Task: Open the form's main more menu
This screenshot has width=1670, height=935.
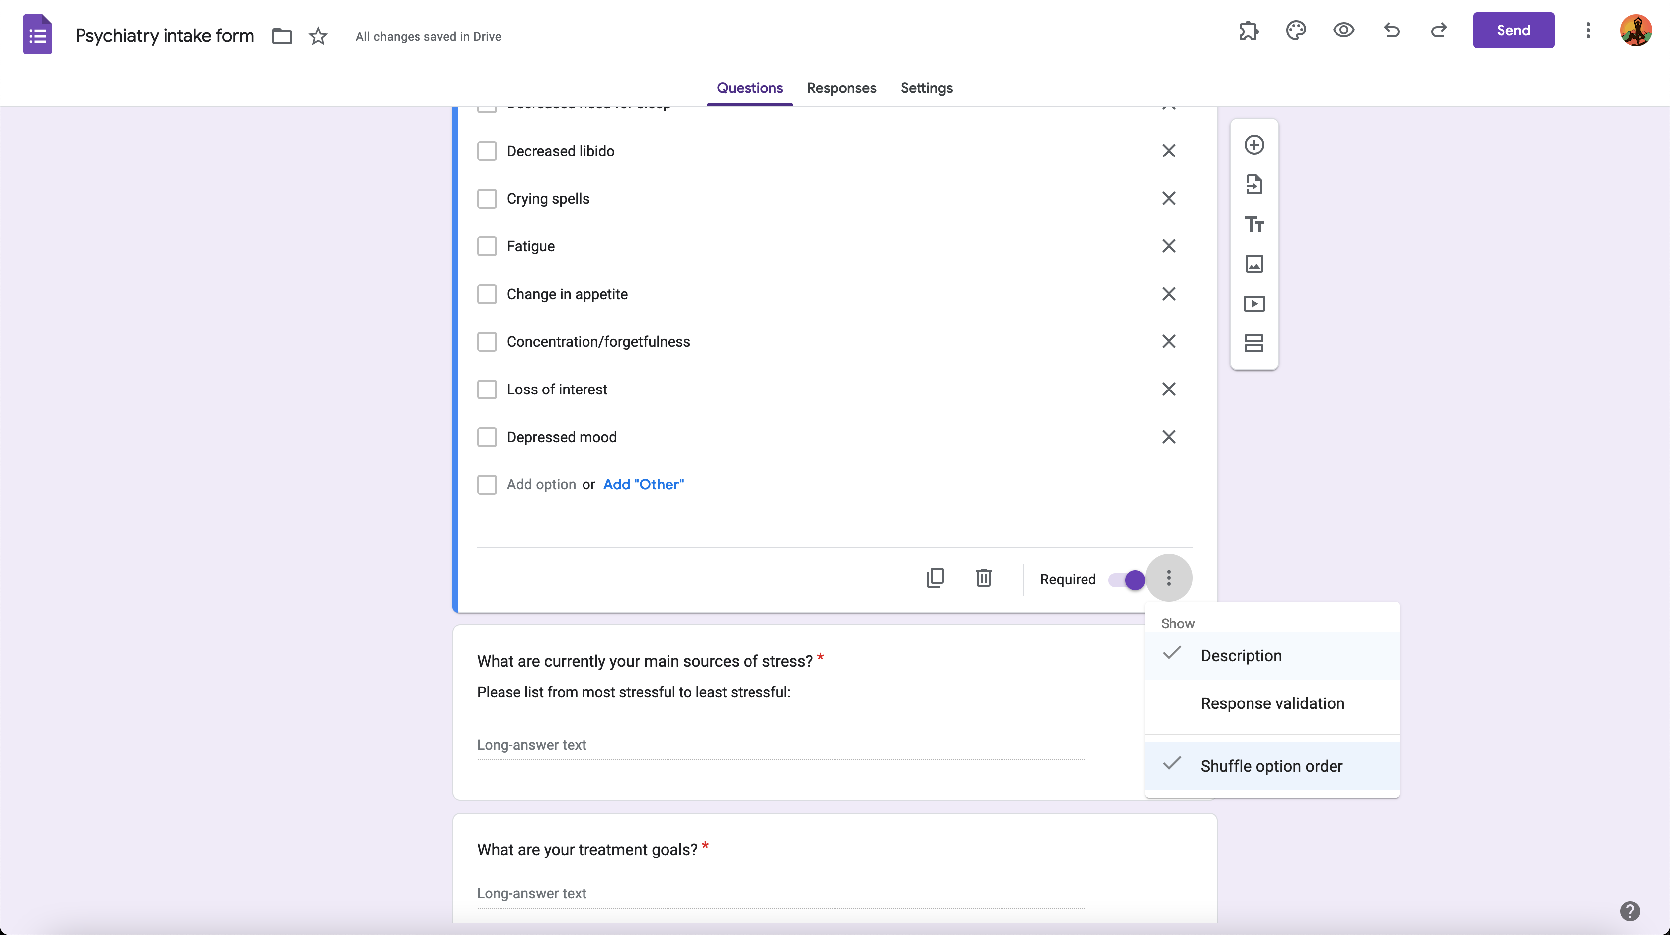Action: click(1587, 30)
